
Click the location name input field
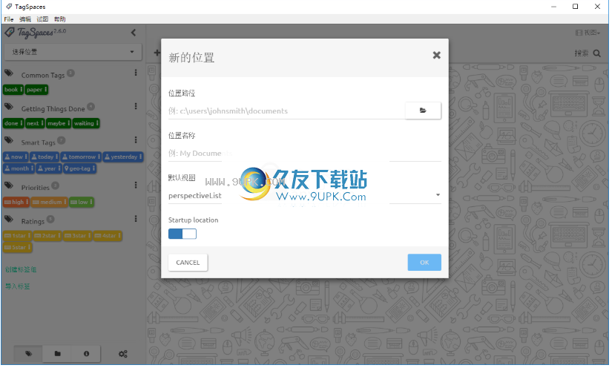304,154
